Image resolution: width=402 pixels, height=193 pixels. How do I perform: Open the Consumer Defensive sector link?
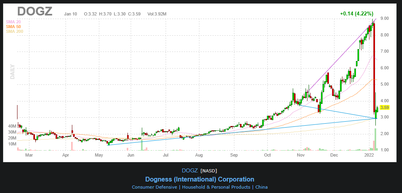tap(155, 187)
